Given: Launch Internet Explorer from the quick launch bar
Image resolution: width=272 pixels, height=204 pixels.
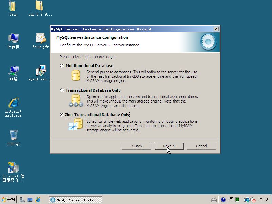Looking at the screenshot, I should [x=38, y=200].
